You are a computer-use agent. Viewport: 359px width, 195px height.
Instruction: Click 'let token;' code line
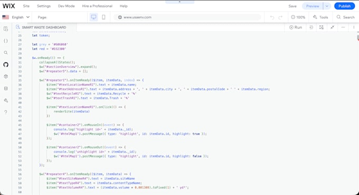[x=41, y=36]
